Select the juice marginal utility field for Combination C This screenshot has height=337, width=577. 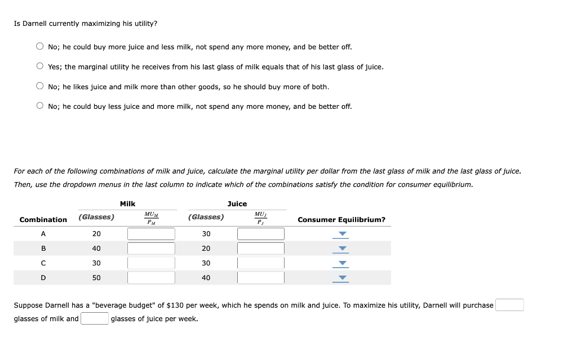tap(260, 263)
